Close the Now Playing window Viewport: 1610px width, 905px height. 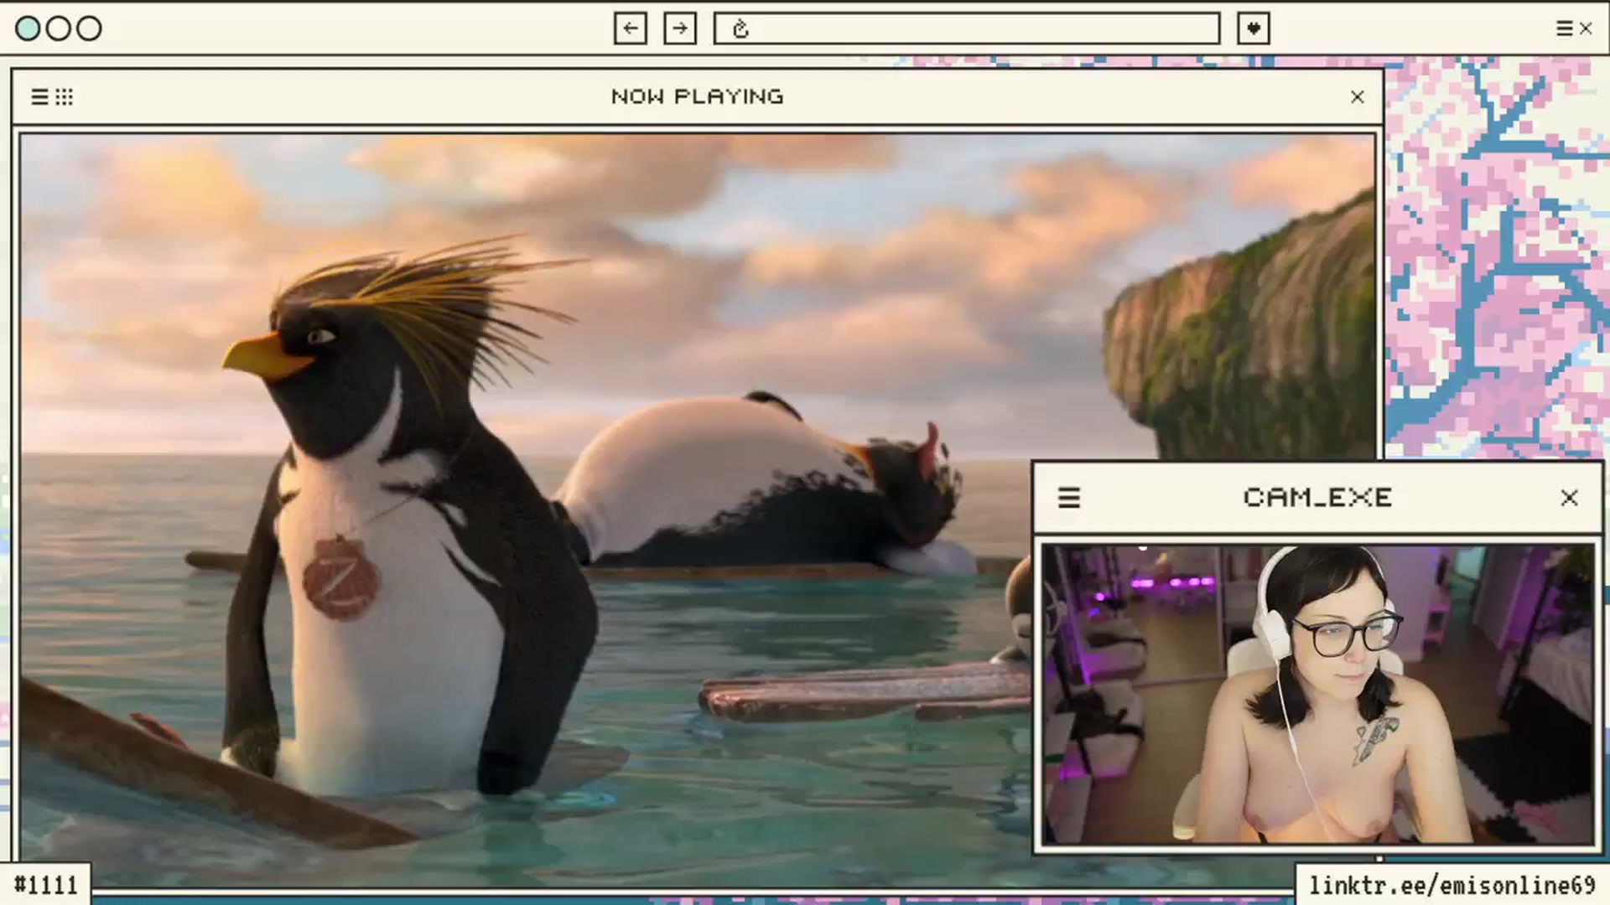pos(1358,97)
